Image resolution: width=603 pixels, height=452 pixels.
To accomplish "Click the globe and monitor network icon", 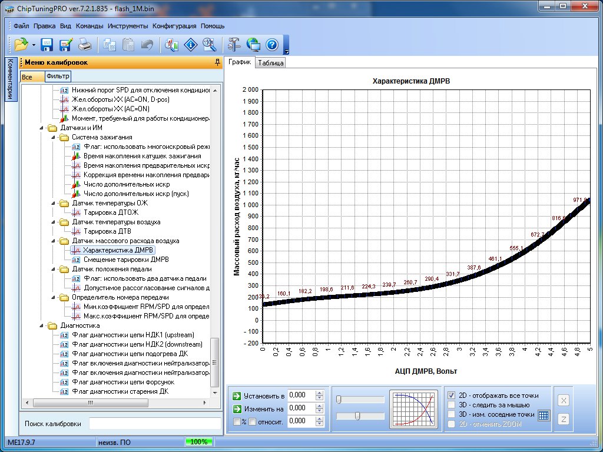I will point(253,44).
